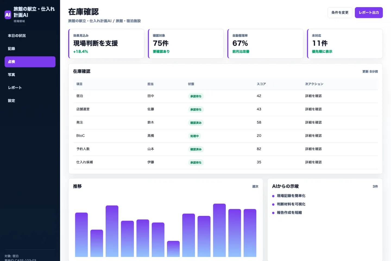Screen dimensions: 391x261
Task: Click the 週次 label on 推移 chart
Action: pos(255,187)
